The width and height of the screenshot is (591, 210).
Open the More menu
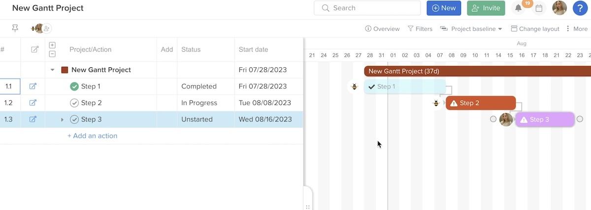[x=576, y=29]
